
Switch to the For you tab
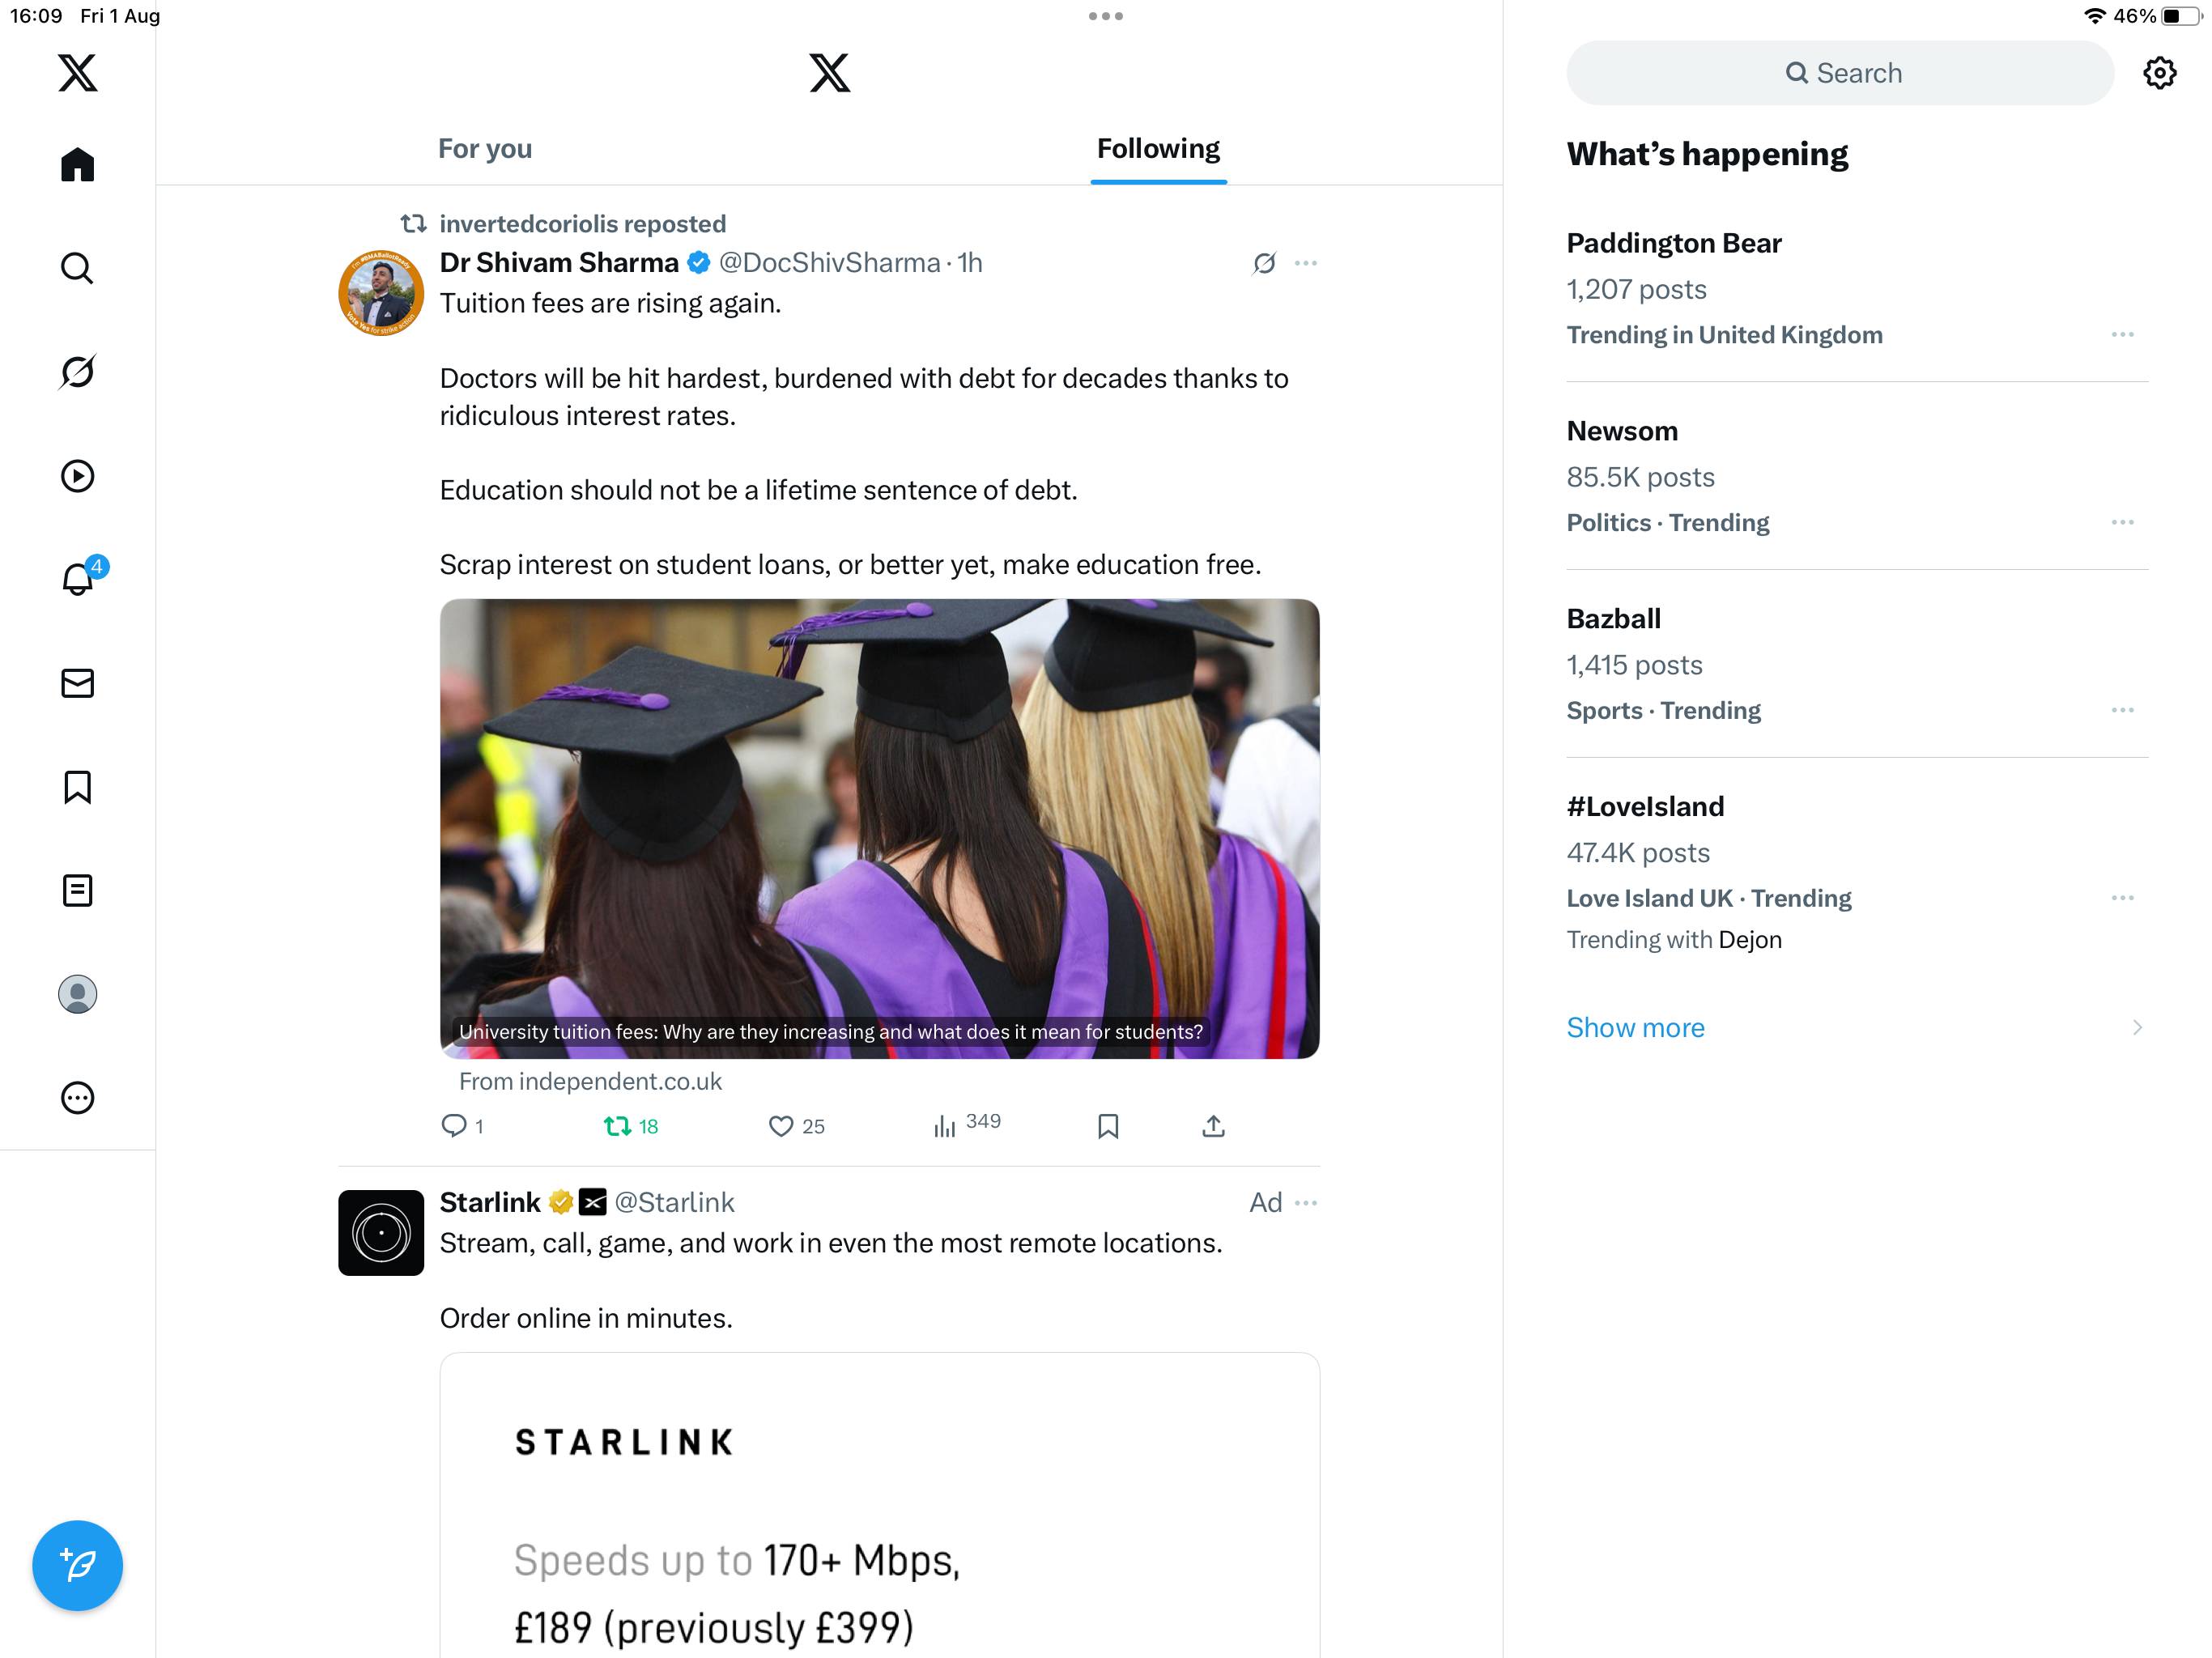(485, 149)
